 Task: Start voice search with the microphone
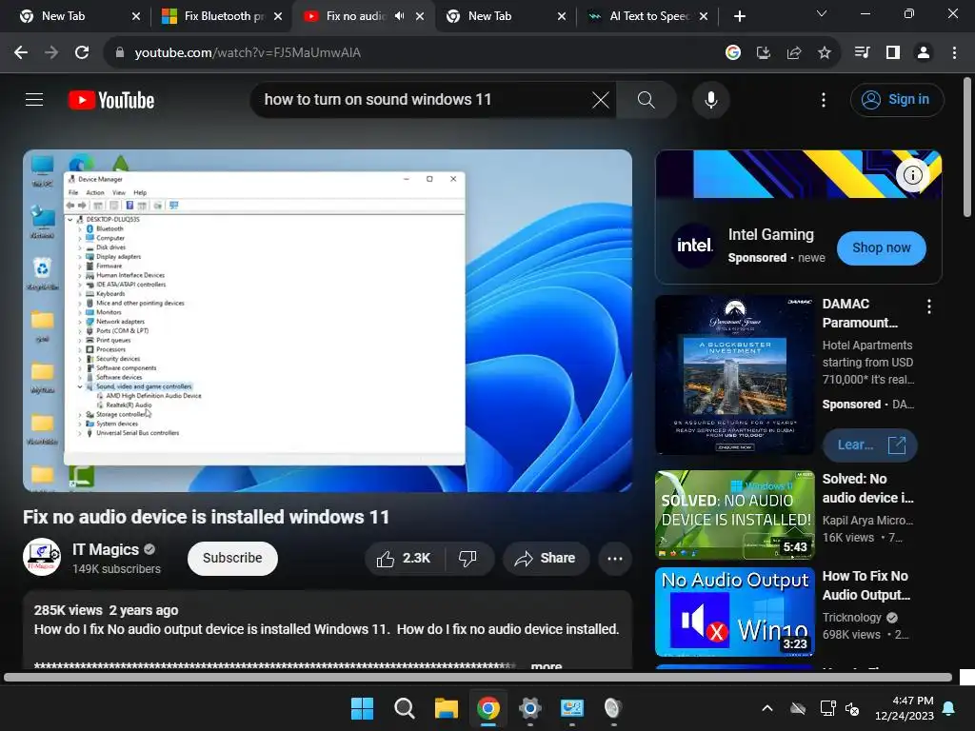coord(710,99)
